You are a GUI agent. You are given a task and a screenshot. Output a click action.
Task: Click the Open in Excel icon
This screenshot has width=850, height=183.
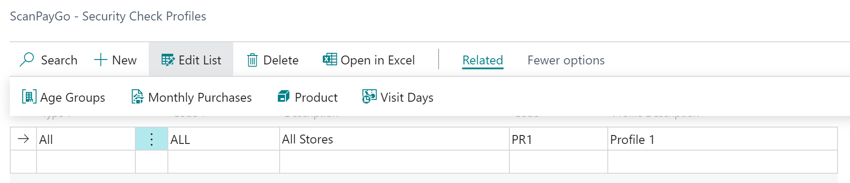(x=329, y=59)
